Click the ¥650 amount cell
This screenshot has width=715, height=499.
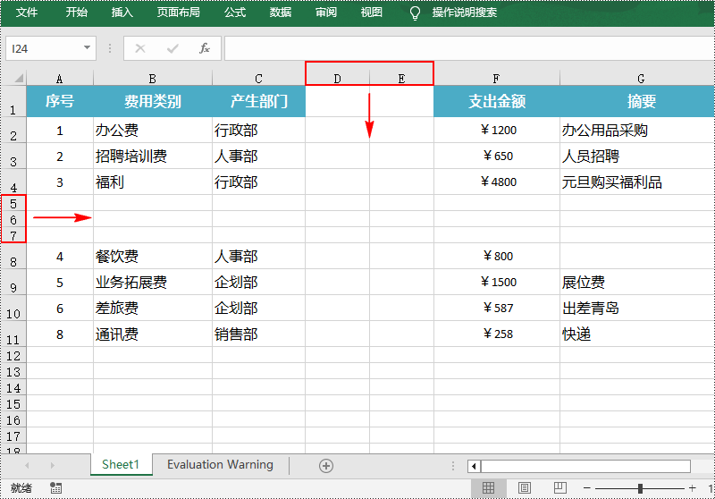point(497,156)
